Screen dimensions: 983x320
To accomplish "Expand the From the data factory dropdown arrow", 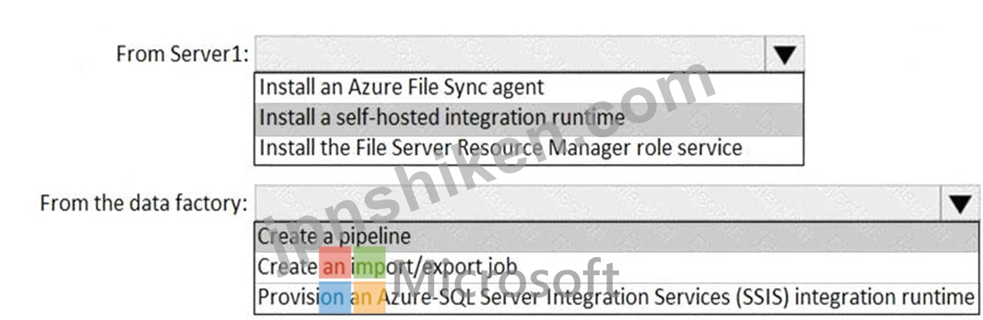I will click(x=960, y=203).
